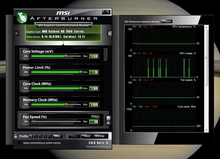This screenshot has width=220, height=159.
Task: Select profile slot 3
Action: [41, 136]
